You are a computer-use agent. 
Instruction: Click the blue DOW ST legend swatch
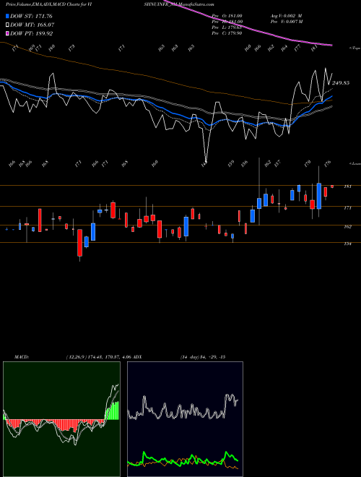(7, 16)
